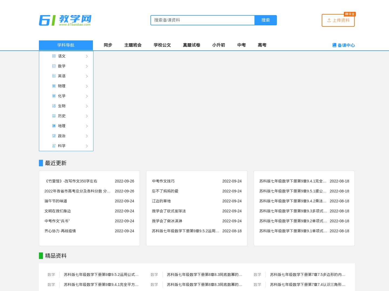Open 精品资料 item 第7章7.5多边形的内

(x=308, y=275)
